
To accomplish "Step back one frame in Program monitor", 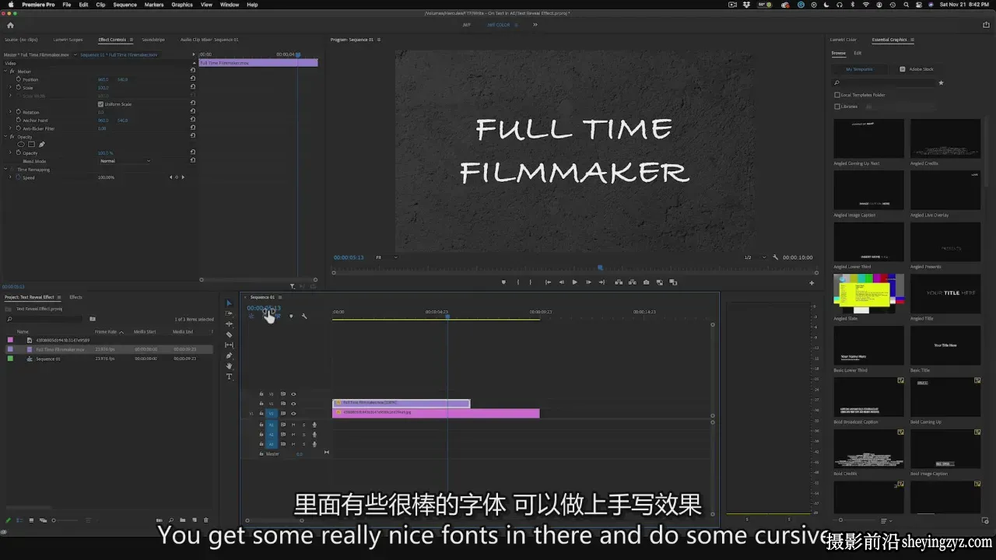I will point(561,282).
